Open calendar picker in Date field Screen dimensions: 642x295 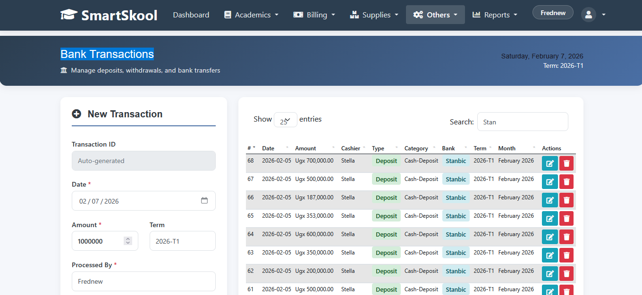(204, 201)
